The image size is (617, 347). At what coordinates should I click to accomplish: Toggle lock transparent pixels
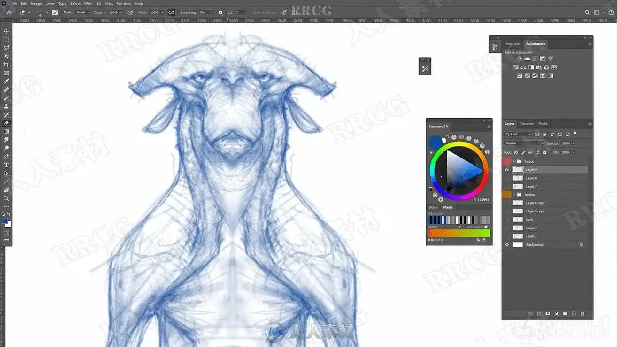click(x=516, y=152)
